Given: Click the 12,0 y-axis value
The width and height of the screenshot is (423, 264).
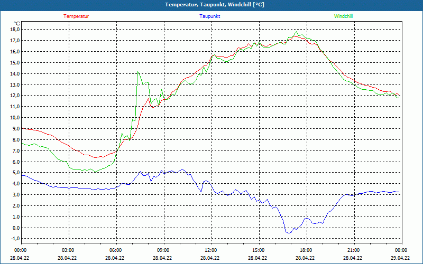Looking at the screenshot, I should click(x=15, y=96).
